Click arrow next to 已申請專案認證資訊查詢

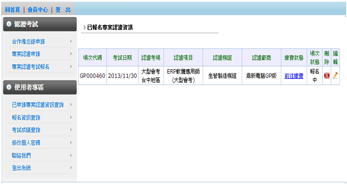(71, 104)
